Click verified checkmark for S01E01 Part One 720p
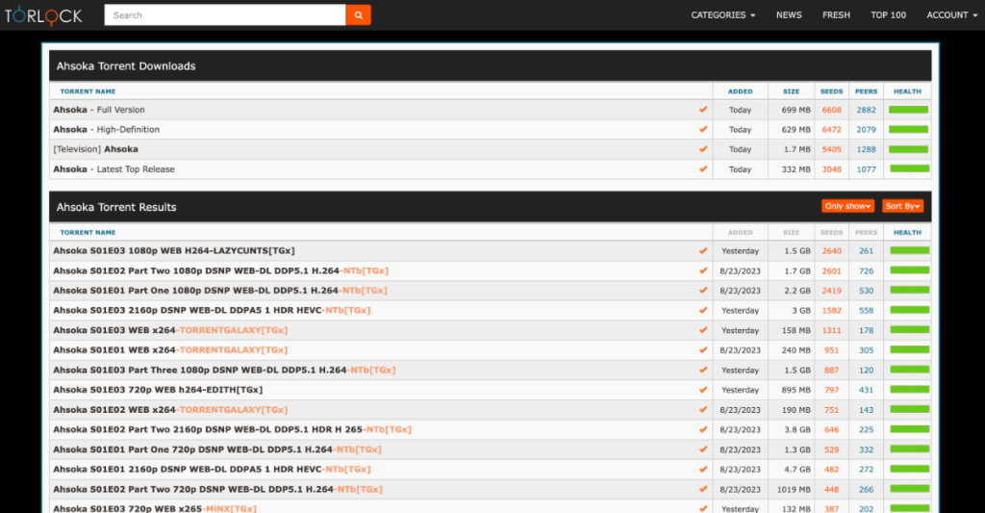 [703, 449]
